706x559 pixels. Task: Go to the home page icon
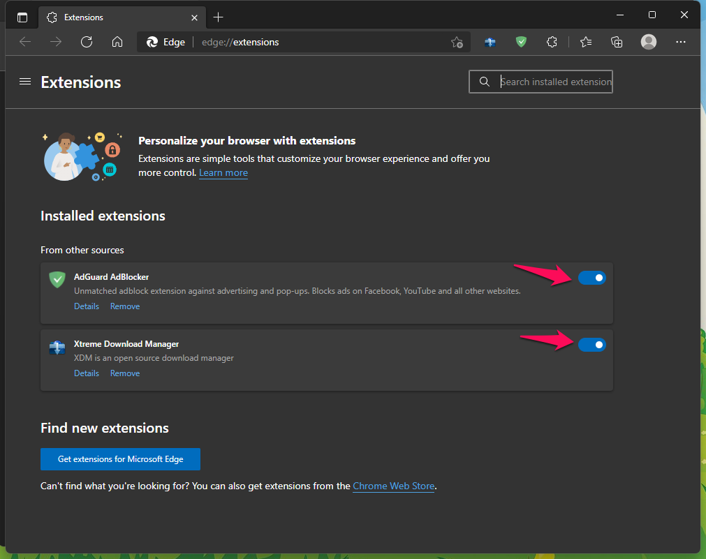tap(117, 42)
